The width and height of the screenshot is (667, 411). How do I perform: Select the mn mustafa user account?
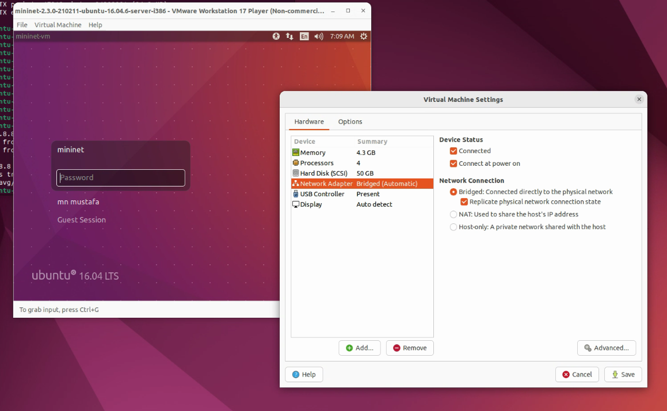point(78,201)
